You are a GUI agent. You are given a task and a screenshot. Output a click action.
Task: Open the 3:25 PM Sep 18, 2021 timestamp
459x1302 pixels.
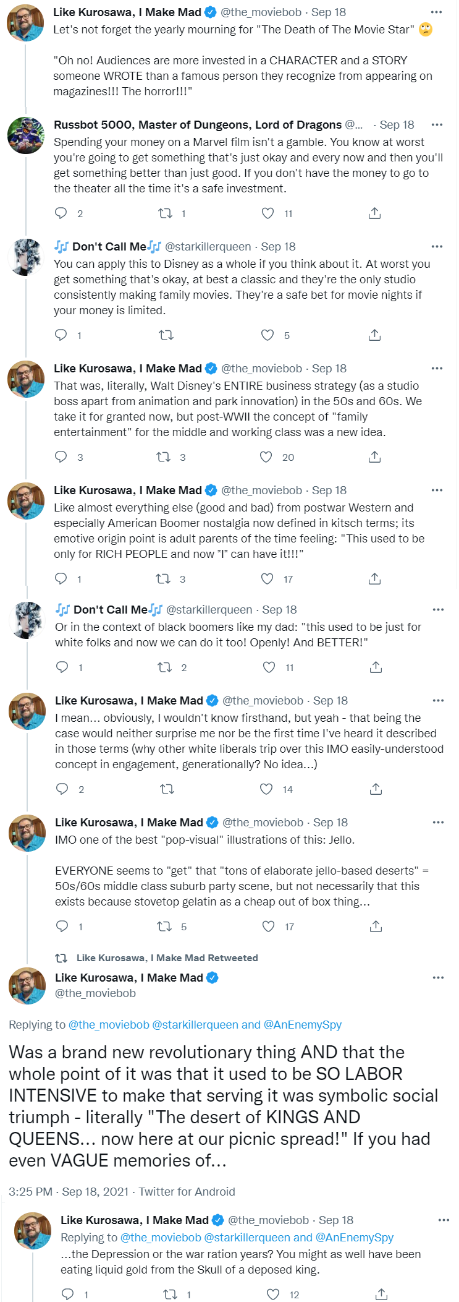(x=69, y=1192)
